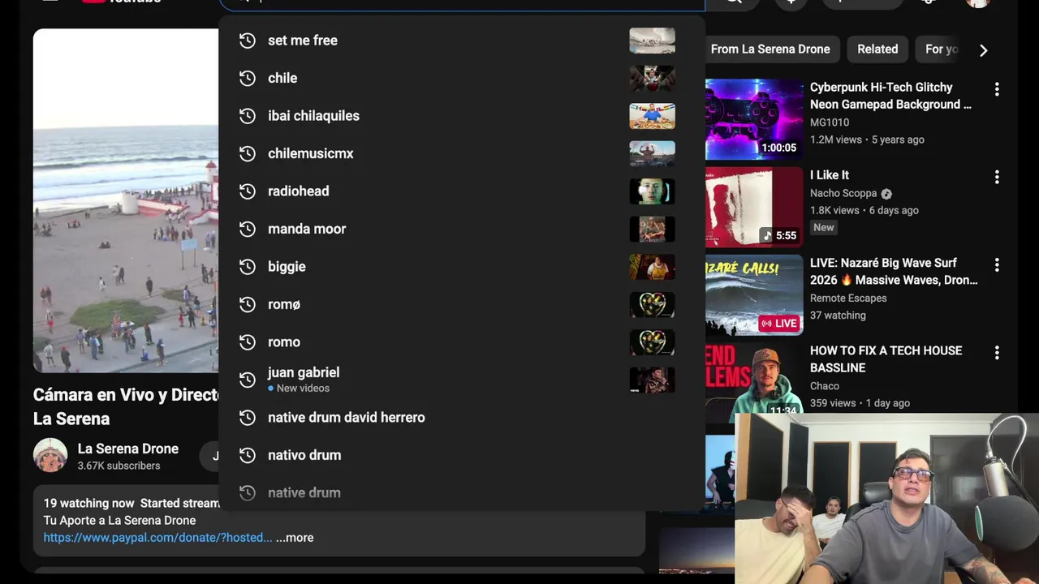Select 'From La Serena Drone' filter chip
The image size is (1039, 584).
pos(770,49)
